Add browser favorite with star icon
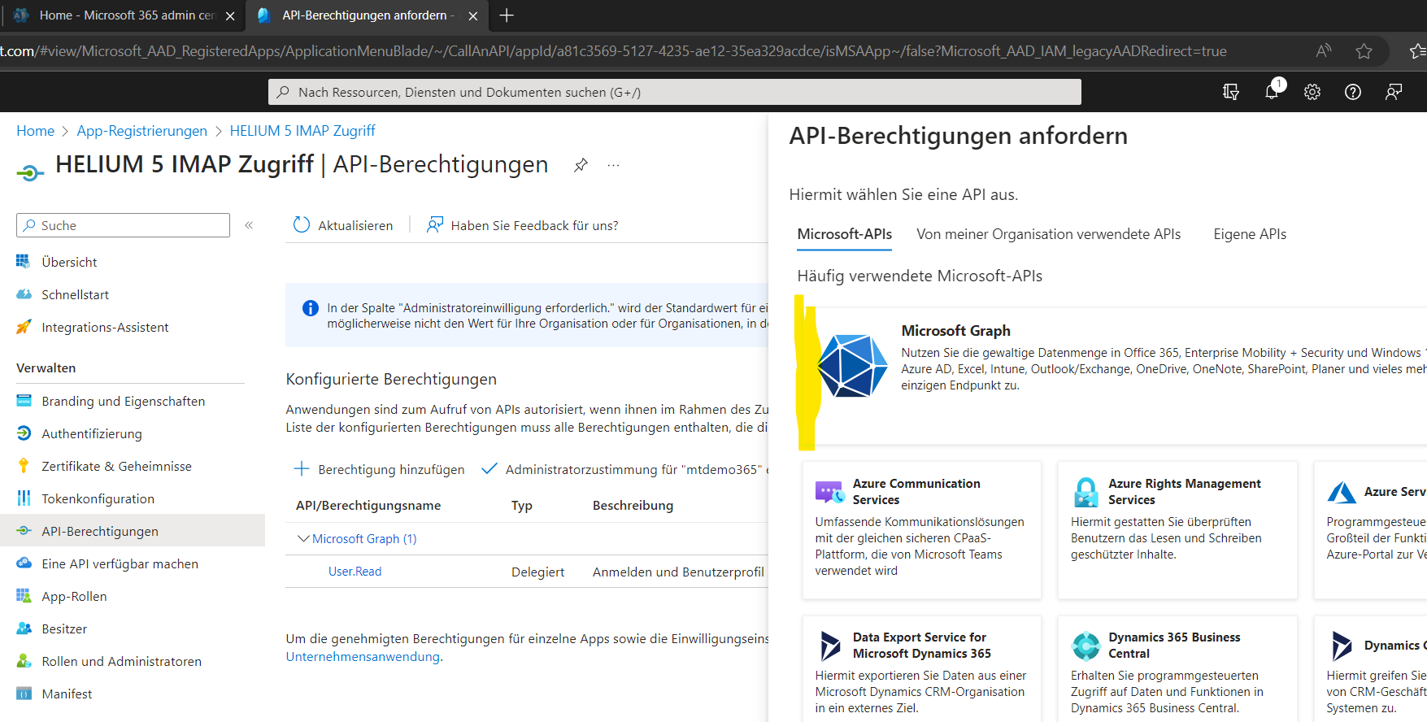This screenshot has height=722, width=1427. tap(1364, 51)
